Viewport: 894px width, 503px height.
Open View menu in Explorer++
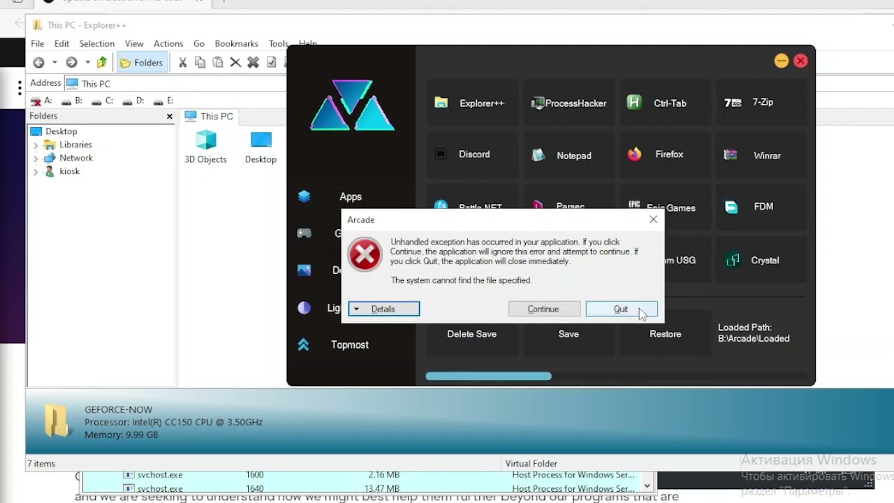click(x=134, y=44)
